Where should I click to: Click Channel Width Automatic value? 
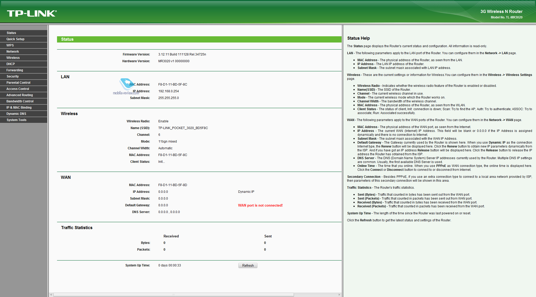tap(165, 148)
